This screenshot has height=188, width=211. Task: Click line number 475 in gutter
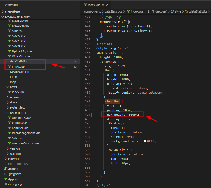coord(87,31)
